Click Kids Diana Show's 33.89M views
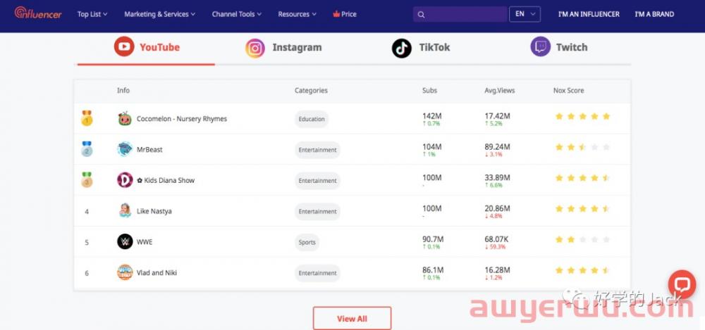Viewport: 705px width, 330px height. [x=497, y=178]
